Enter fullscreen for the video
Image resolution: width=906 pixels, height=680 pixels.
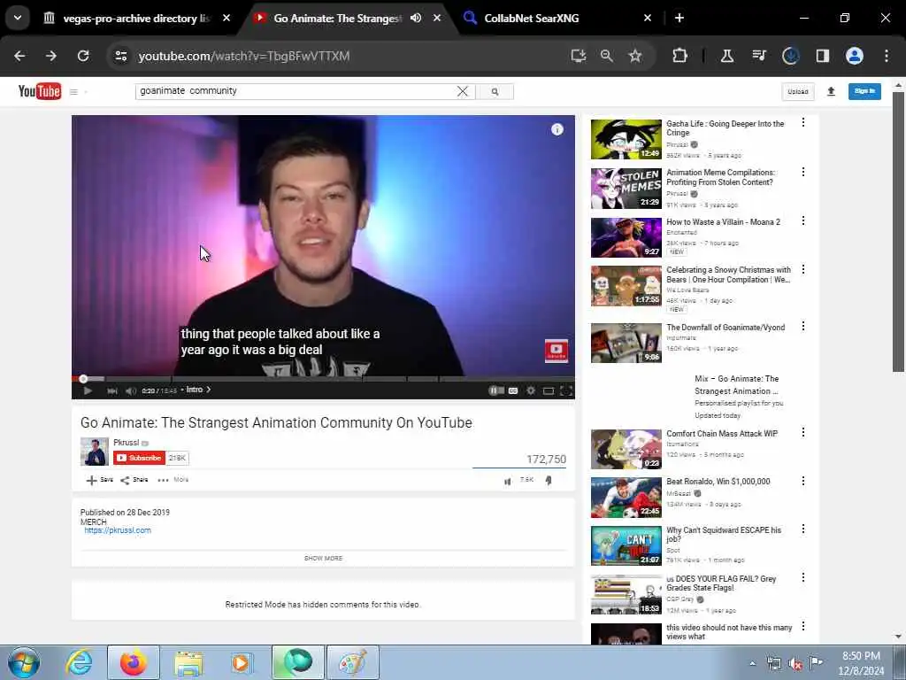pyautogui.click(x=566, y=390)
